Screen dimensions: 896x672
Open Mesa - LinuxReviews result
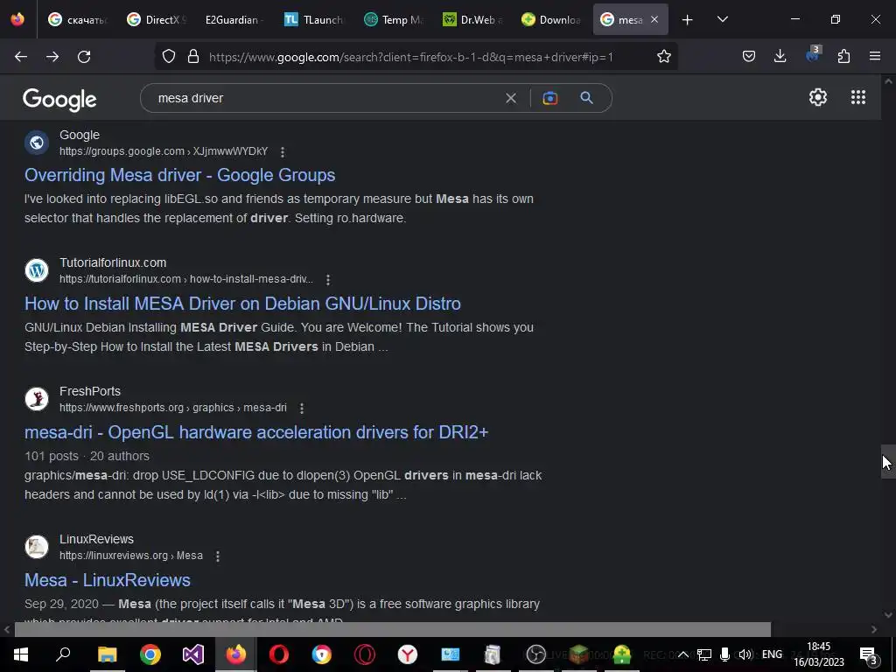pyautogui.click(x=108, y=580)
